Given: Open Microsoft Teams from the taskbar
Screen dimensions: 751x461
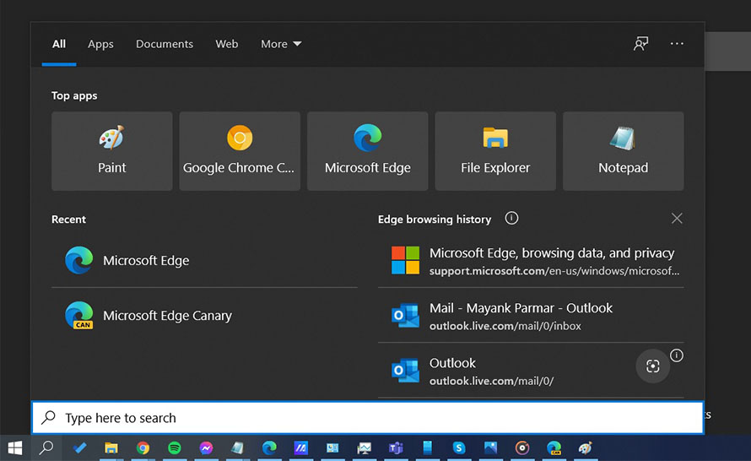Looking at the screenshot, I should (396, 448).
